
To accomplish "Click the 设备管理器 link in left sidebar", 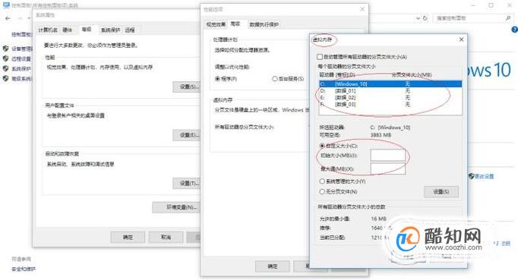I will [23, 49].
